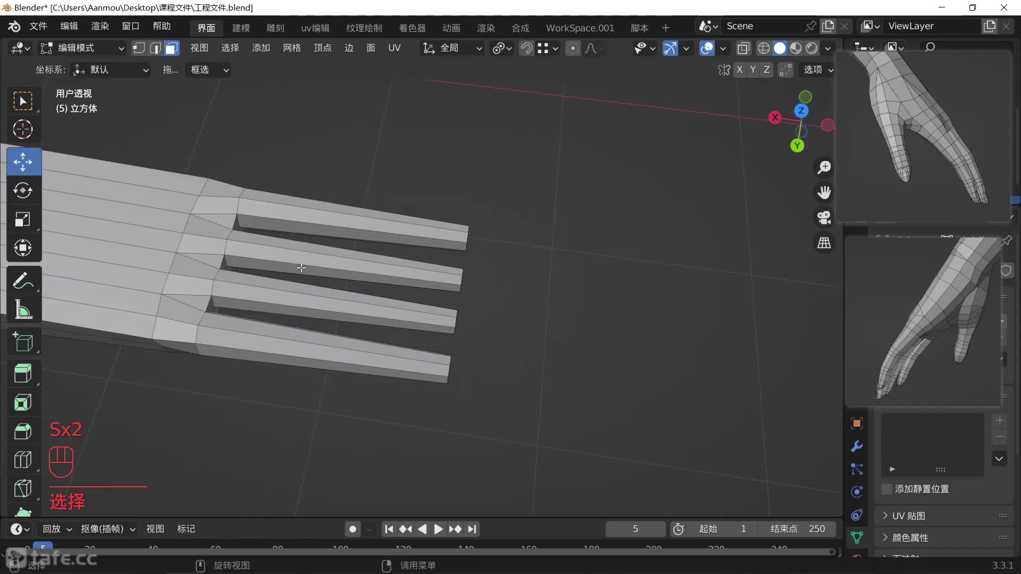Open 网格 mesh menu
The image size is (1021, 574).
[292, 48]
